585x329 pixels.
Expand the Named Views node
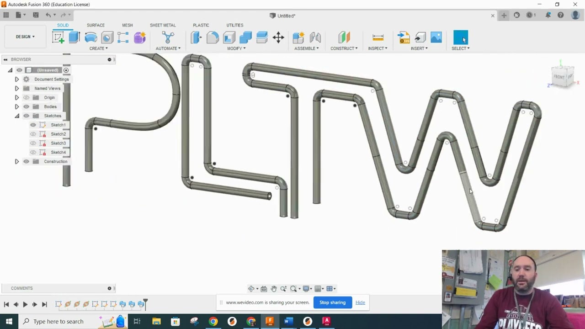coord(17,88)
